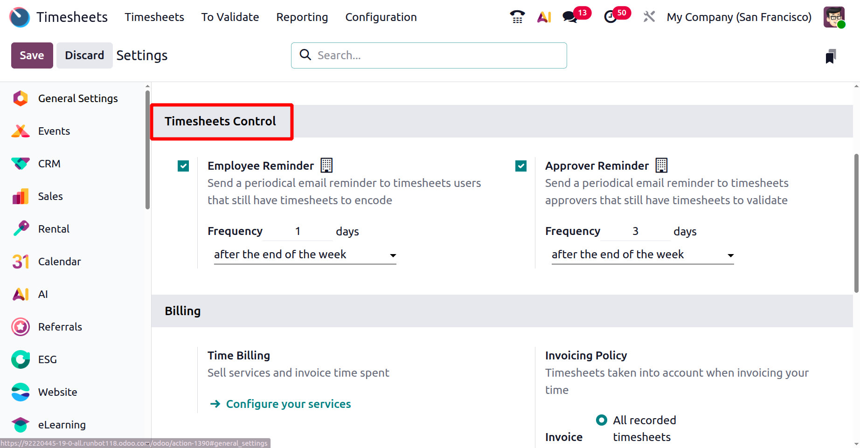860x448 pixels.
Task: Click the settings Search field
Action: [429, 55]
